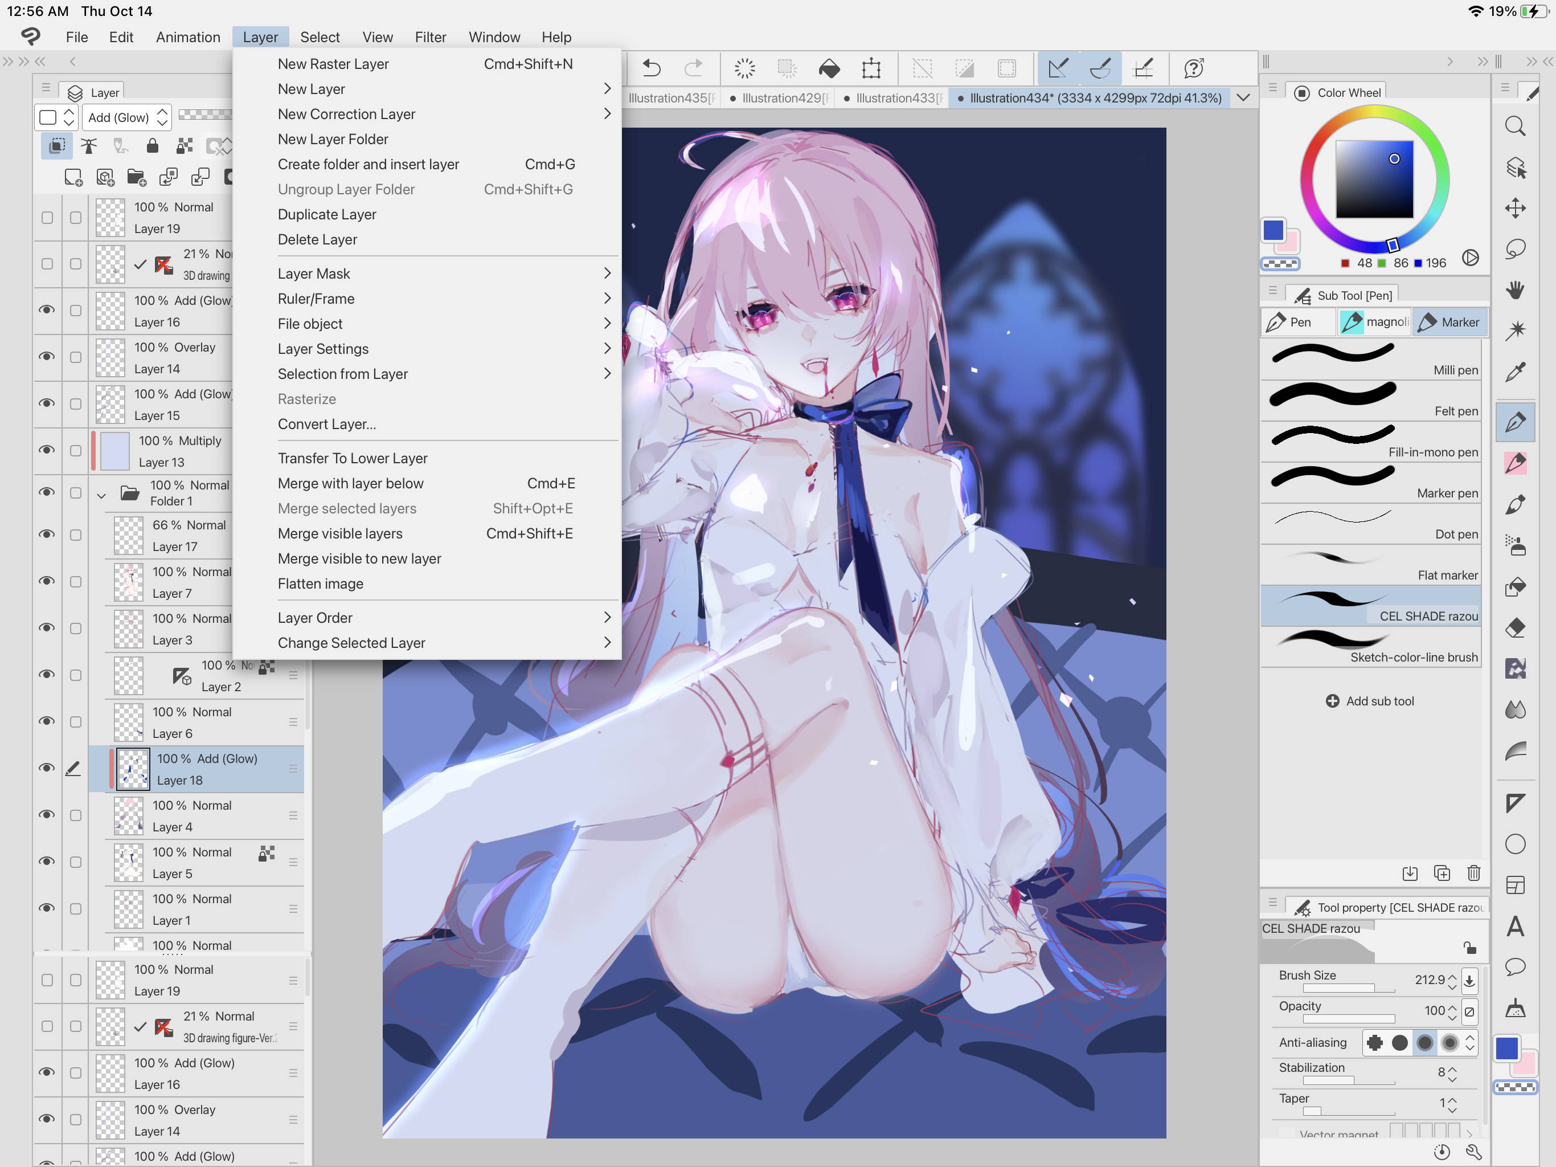
Task: Click the New Layer Folder icon in layer panel
Action: [137, 177]
